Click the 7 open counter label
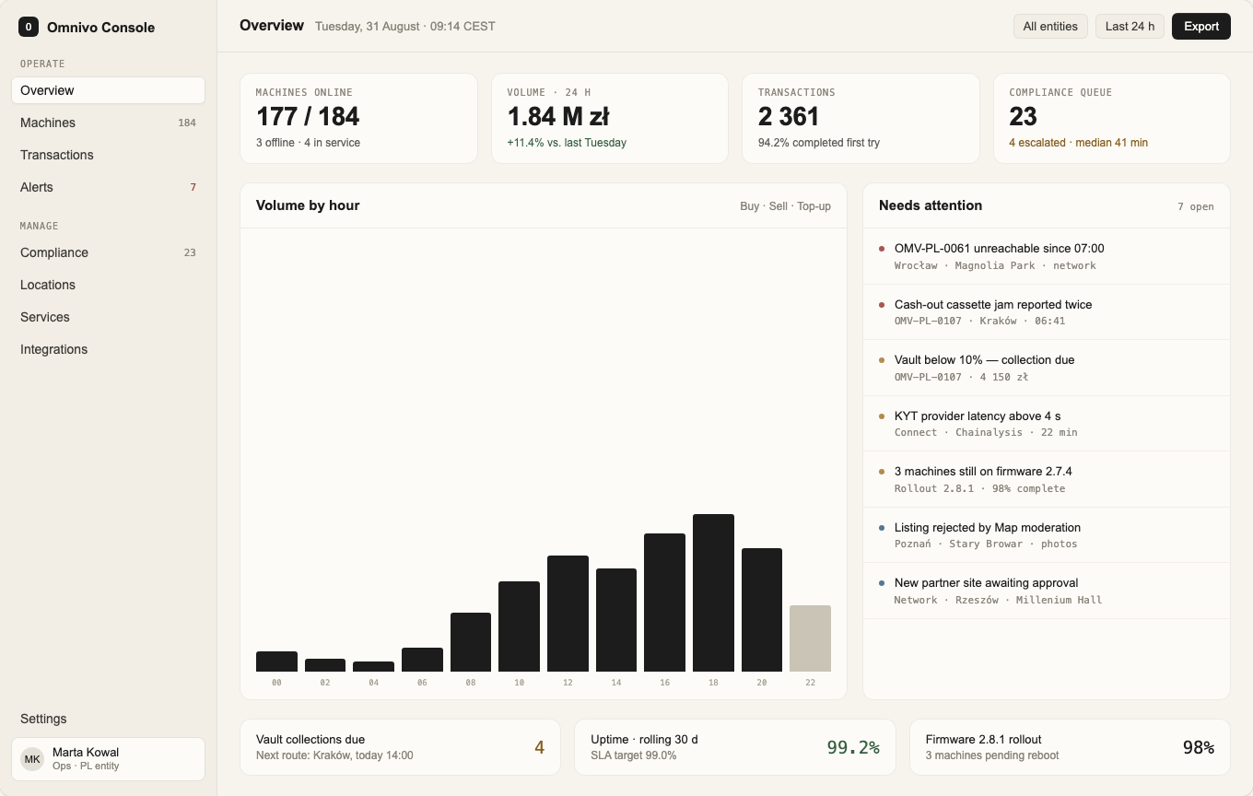1253x796 pixels. [1196, 206]
